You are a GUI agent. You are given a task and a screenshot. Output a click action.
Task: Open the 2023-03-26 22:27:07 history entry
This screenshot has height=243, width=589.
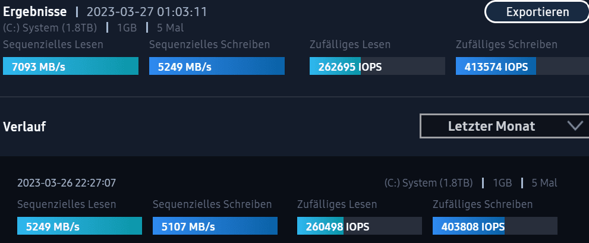coord(67,182)
